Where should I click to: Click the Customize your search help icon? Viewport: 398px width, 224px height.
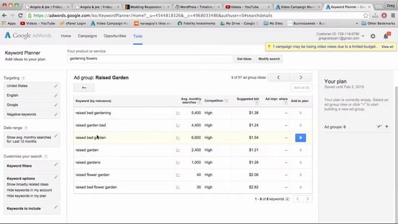45,156
